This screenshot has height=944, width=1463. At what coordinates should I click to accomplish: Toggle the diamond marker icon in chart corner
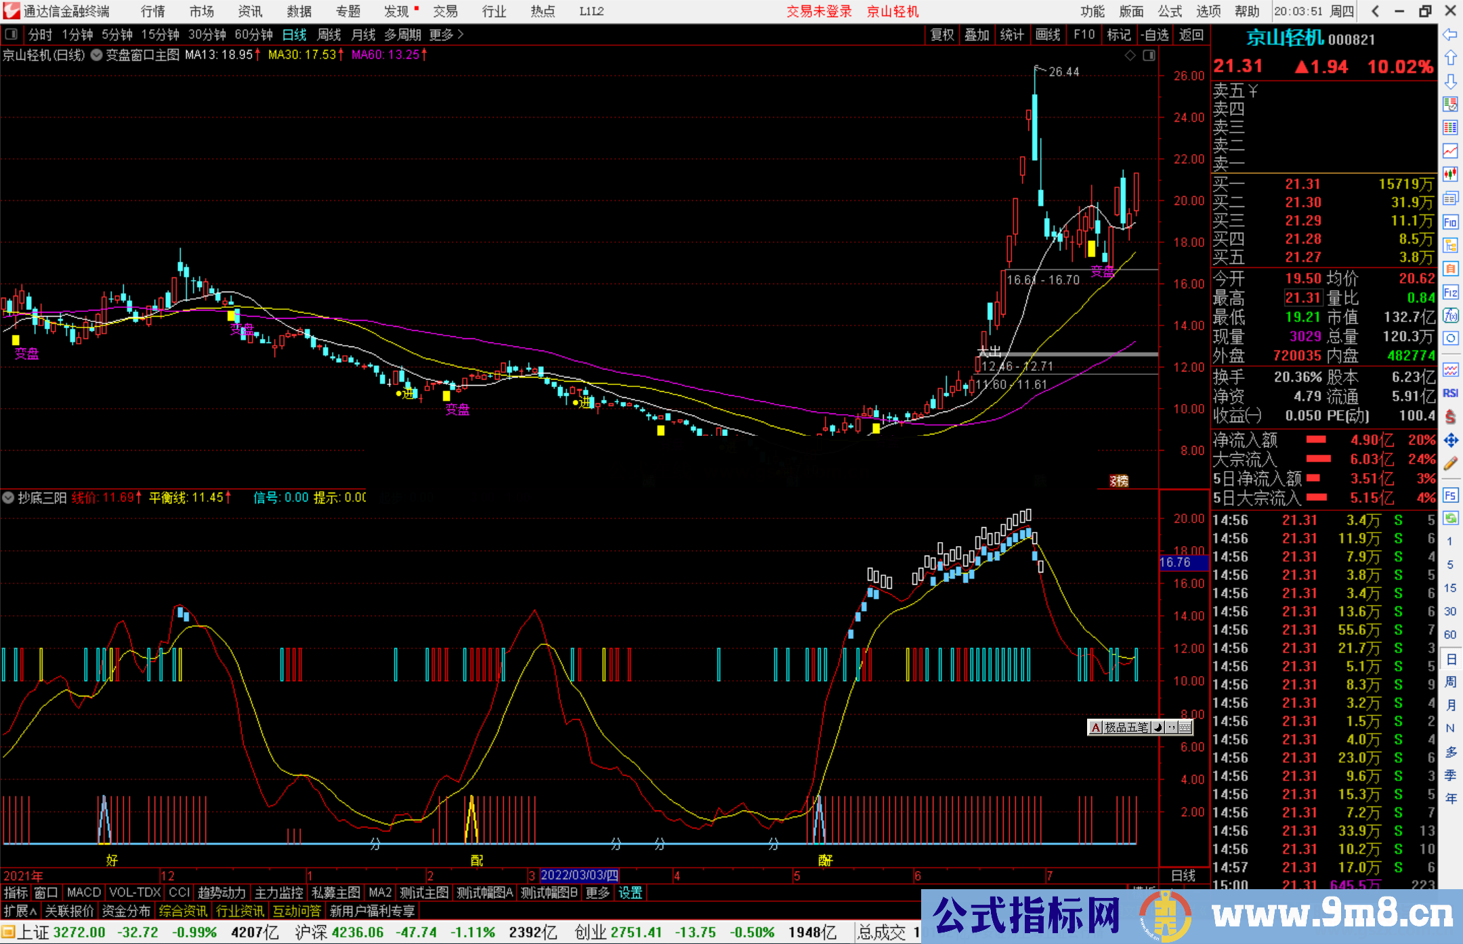(x=1130, y=55)
